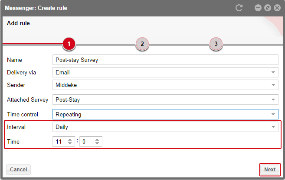285x180 pixels.
Task: Increase the hour value by one
Action: point(70,139)
